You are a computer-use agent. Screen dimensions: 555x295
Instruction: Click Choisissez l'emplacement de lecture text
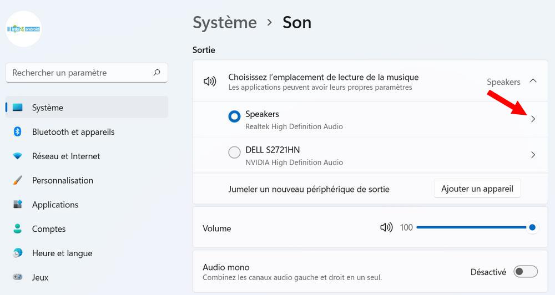point(324,77)
